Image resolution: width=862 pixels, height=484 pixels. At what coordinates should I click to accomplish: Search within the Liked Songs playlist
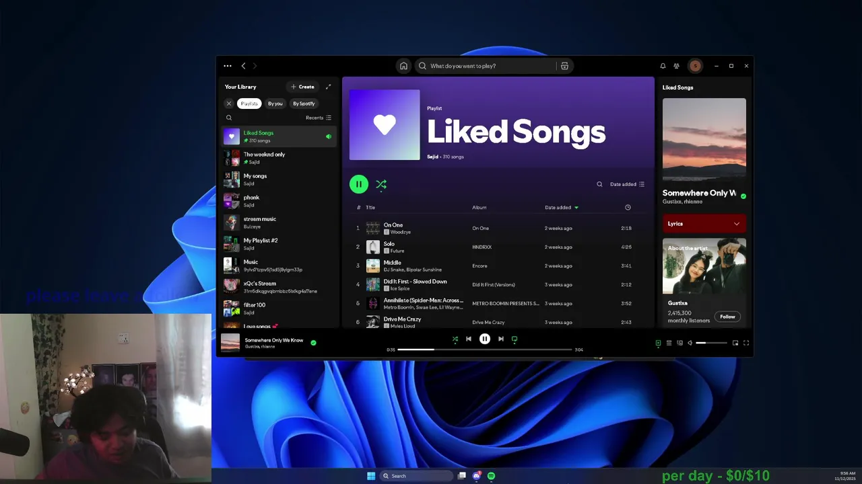(599, 184)
